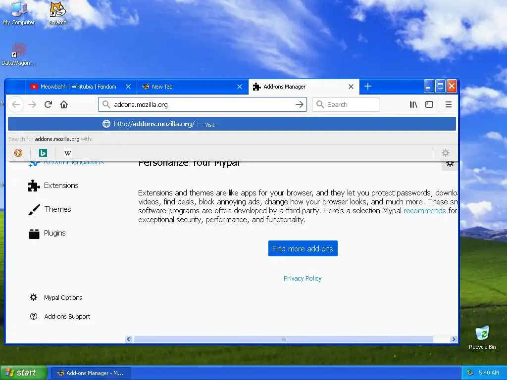Close the Meowbahh Wikitubia tab
507x380 pixels.
coord(128,87)
